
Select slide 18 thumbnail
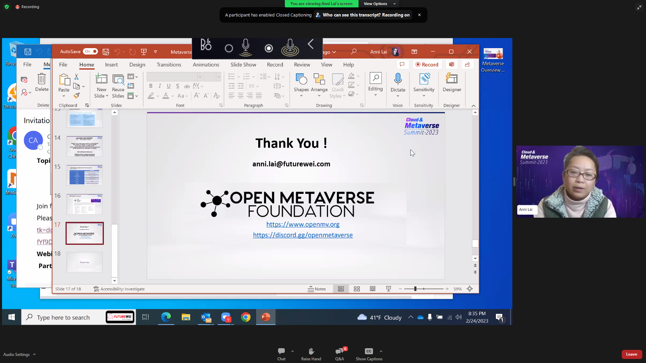84,262
